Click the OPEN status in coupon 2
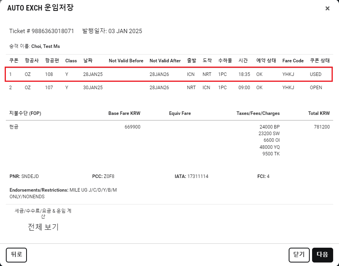The width and height of the screenshot is (339, 266). pyautogui.click(x=316, y=88)
